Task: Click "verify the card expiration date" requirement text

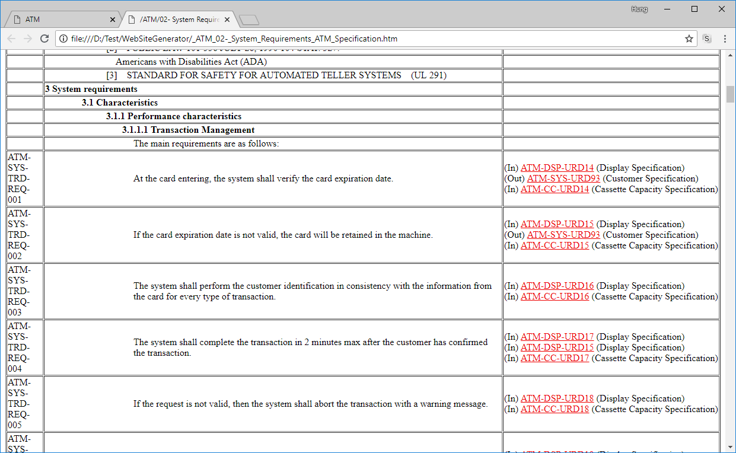Action: pos(332,178)
